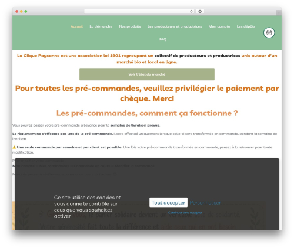Open the Personnaliser cookie settings
This screenshot has width=294, height=248.
tap(205, 203)
